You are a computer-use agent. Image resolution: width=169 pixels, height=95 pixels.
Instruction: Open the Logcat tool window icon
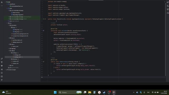point(2,69)
